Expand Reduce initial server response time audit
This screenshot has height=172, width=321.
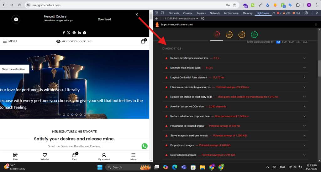coord(235,116)
